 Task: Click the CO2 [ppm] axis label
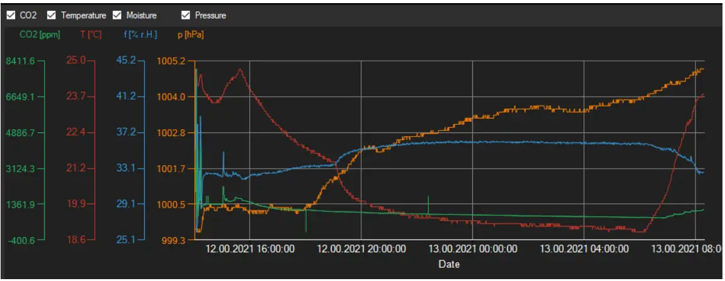click(x=40, y=34)
